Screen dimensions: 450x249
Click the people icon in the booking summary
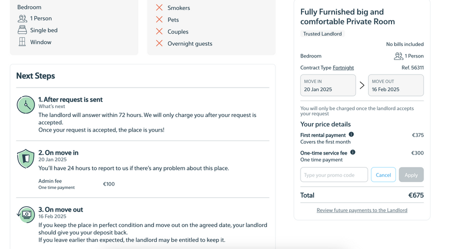tap(398, 56)
